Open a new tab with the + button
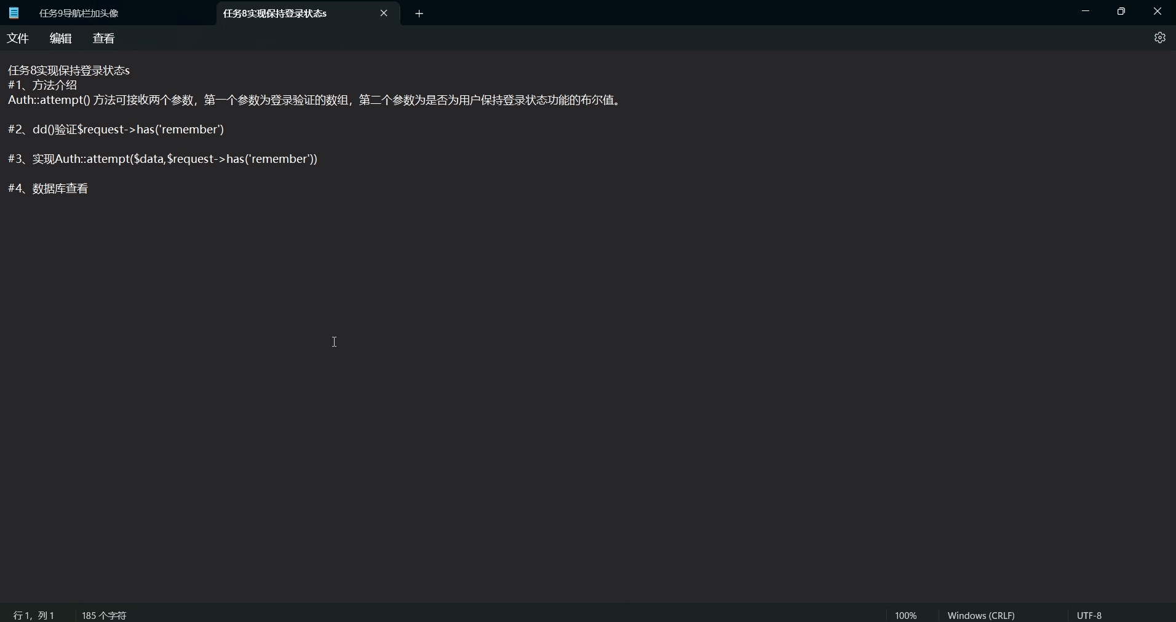The height and width of the screenshot is (622, 1176). pos(419,13)
